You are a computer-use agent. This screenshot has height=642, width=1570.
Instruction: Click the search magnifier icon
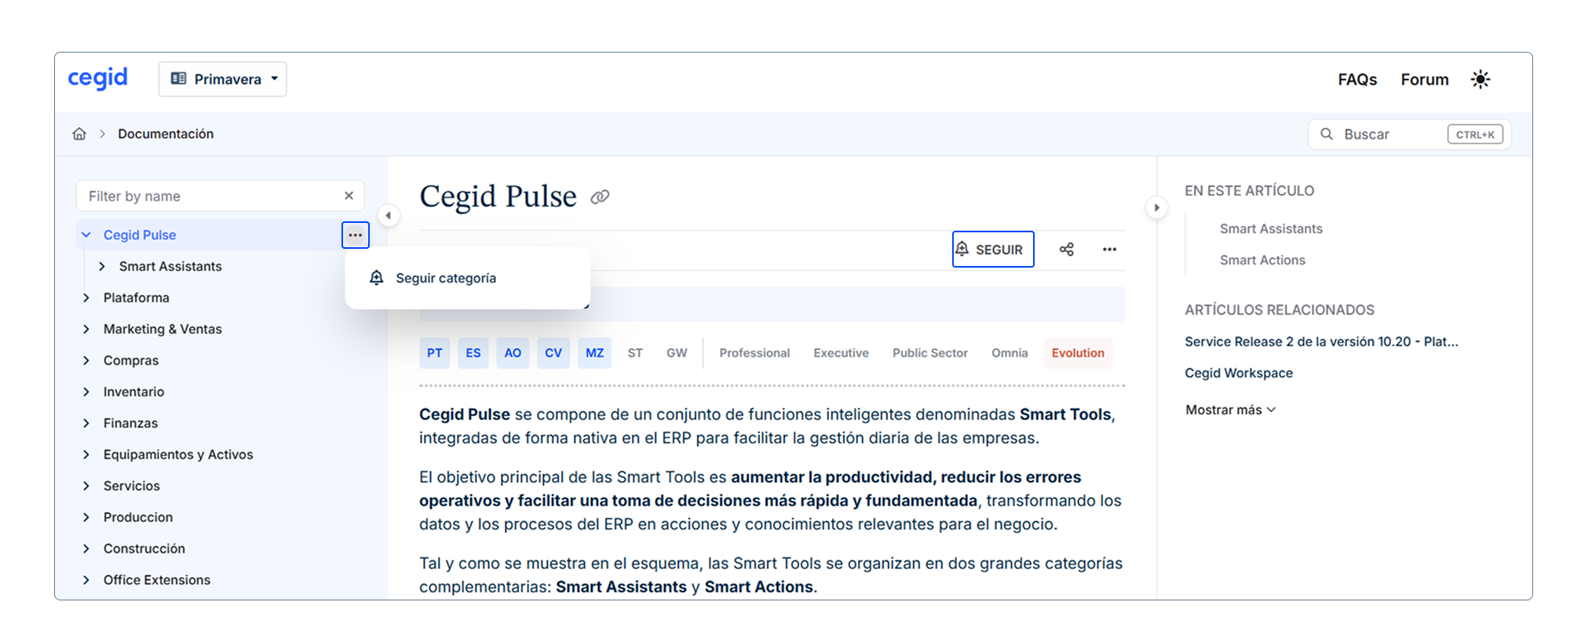point(1327,134)
